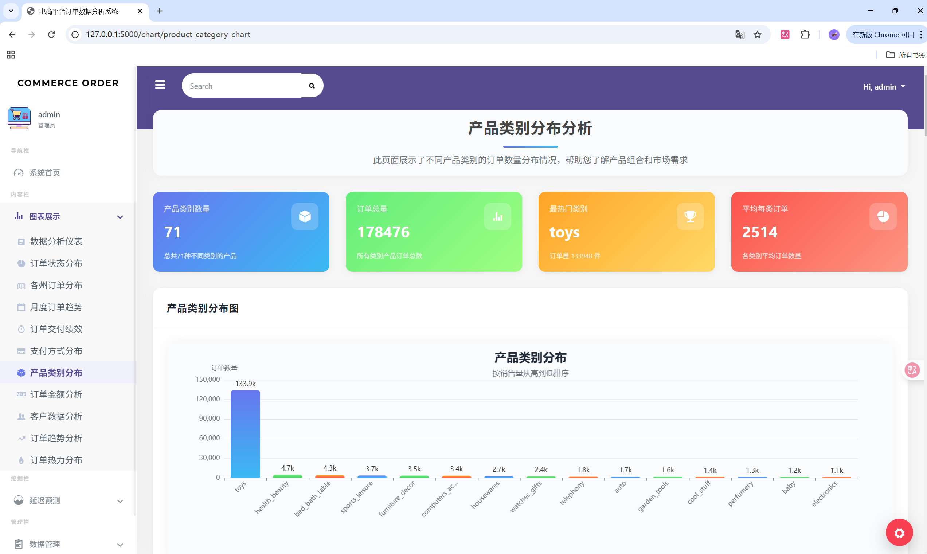Click the pink floating translate icon
The height and width of the screenshot is (554, 927).
pyautogui.click(x=912, y=370)
